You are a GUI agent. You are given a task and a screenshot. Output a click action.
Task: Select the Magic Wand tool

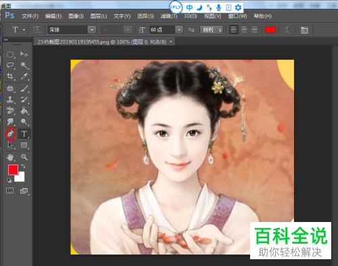tap(24, 65)
